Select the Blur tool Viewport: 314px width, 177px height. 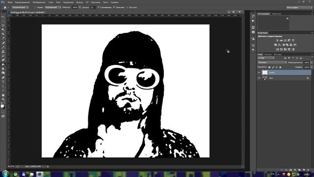point(3,69)
